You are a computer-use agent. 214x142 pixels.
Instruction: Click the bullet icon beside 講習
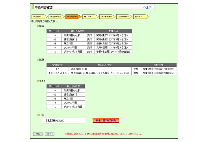37,26
